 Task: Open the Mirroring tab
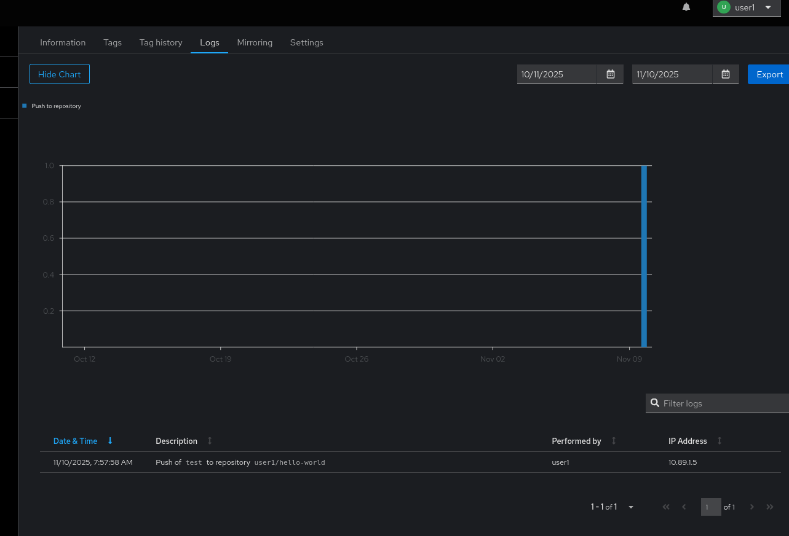click(255, 42)
